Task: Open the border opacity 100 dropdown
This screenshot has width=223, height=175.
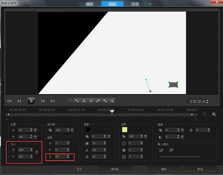Action: pyautogui.click(x=146, y=136)
